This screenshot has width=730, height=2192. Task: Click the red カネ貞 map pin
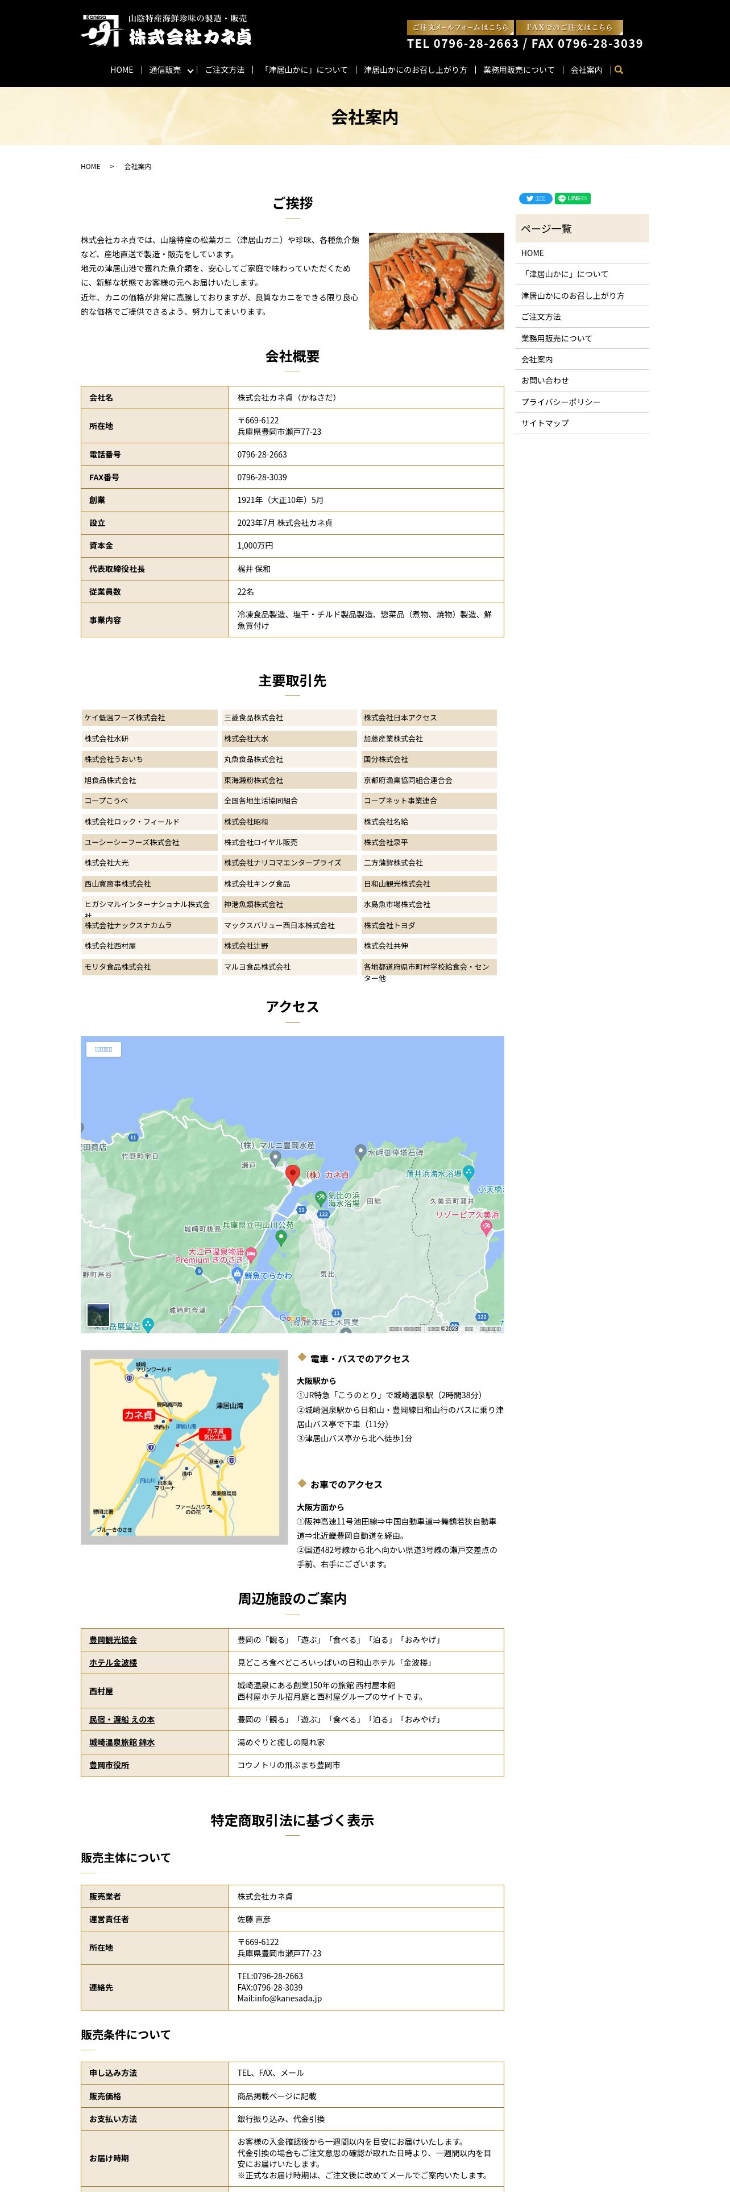[x=292, y=1175]
